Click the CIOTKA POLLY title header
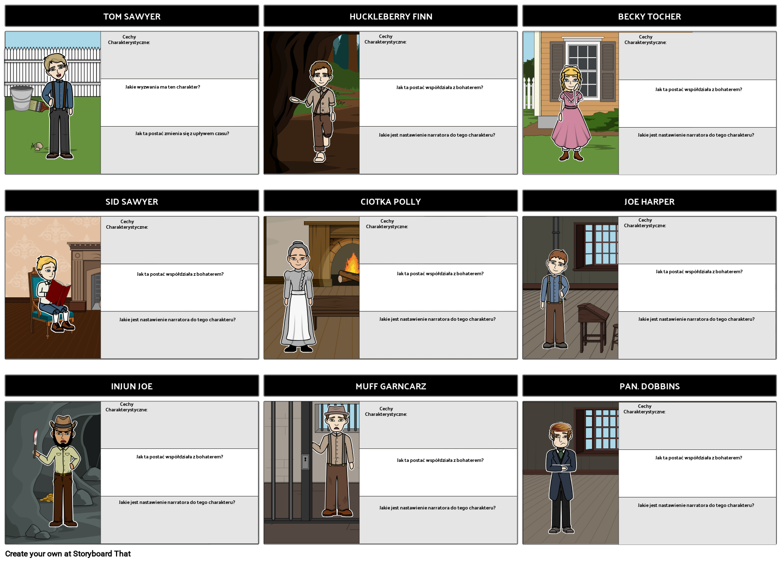 (x=390, y=202)
